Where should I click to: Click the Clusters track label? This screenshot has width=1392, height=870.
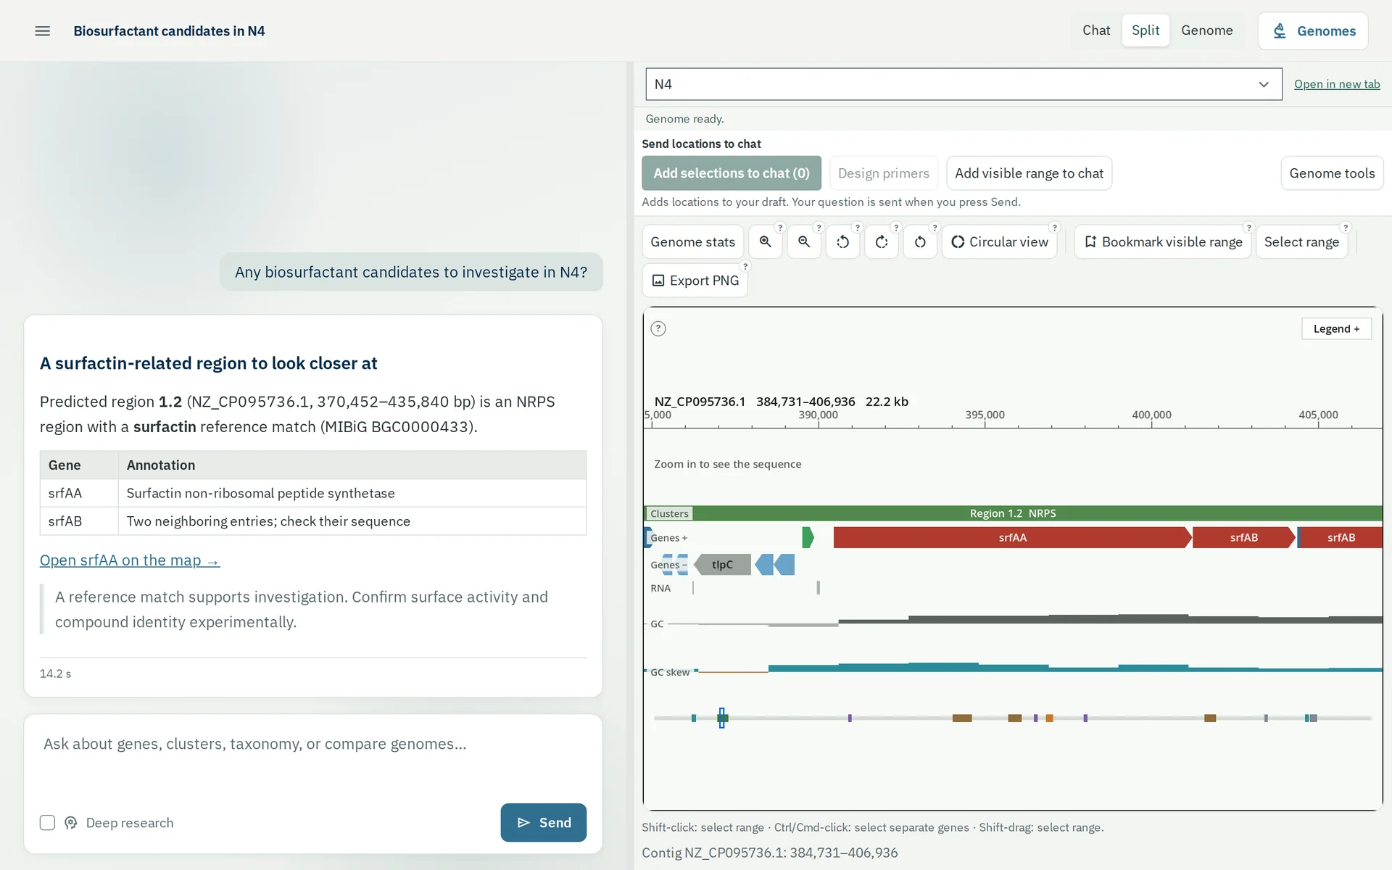669,513
